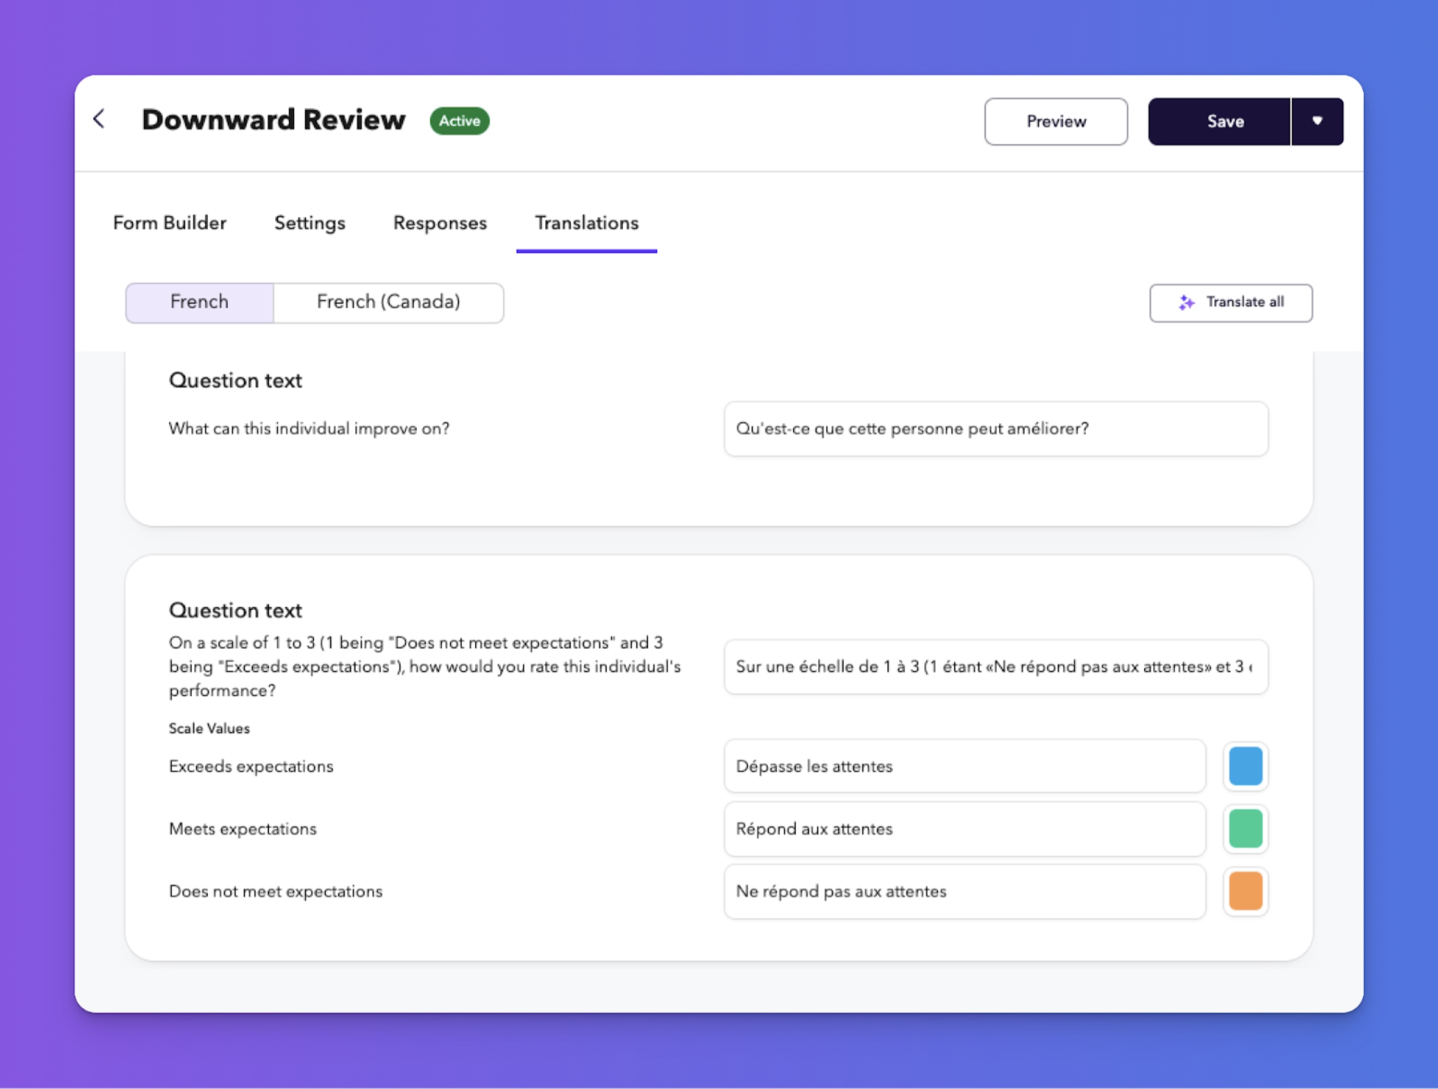This screenshot has height=1089, width=1438.
Task: Click the Save button
Action: tap(1225, 122)
